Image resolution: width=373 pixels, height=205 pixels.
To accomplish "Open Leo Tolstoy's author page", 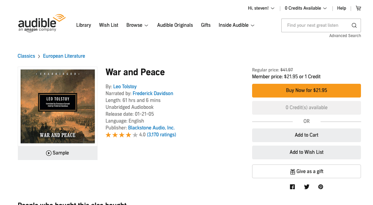I will point(125,86).
